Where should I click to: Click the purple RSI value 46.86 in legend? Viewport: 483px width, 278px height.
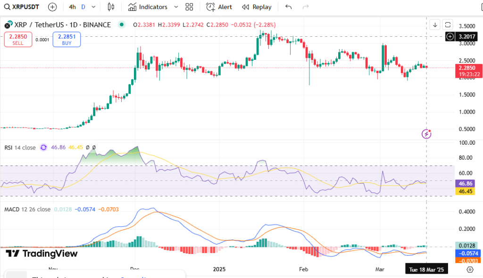tap(58, 147)
